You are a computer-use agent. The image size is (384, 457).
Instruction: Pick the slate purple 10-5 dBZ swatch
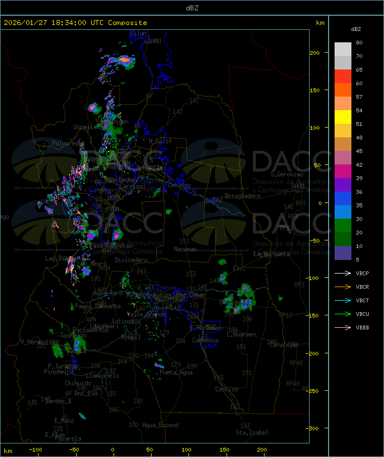(x=343, y=253)
